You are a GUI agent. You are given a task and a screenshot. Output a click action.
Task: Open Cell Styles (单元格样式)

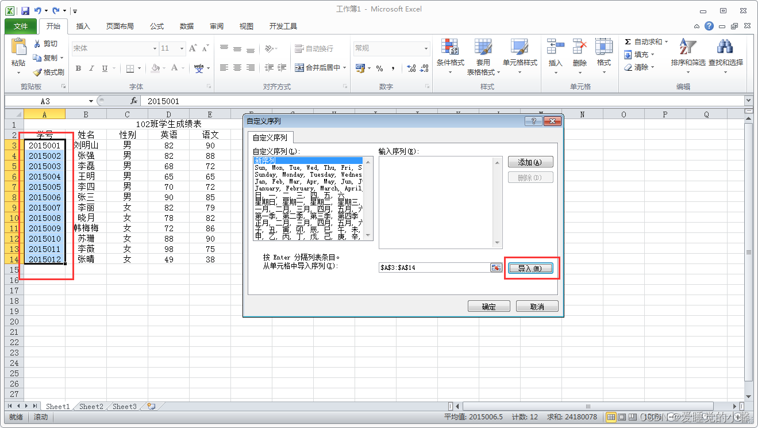coord(520,56)
